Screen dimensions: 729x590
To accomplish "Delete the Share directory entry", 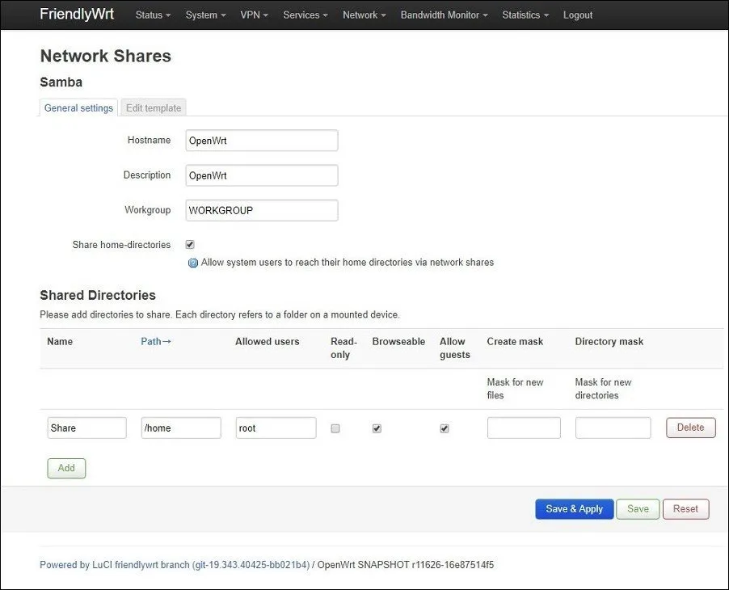I will [x=690, y=428].
